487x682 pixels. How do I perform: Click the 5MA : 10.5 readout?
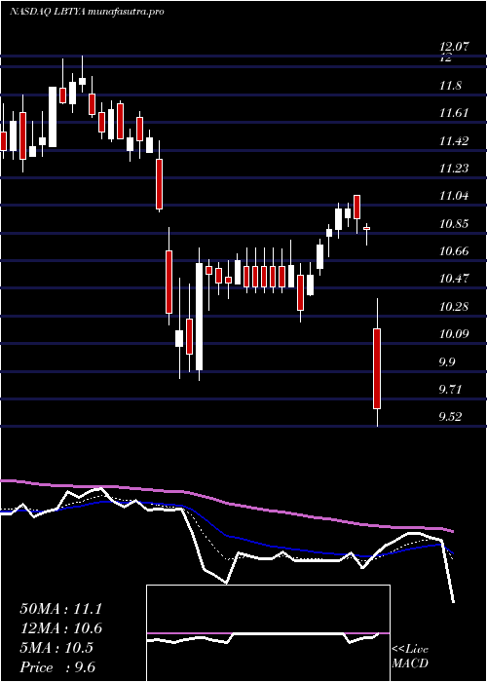56,648
